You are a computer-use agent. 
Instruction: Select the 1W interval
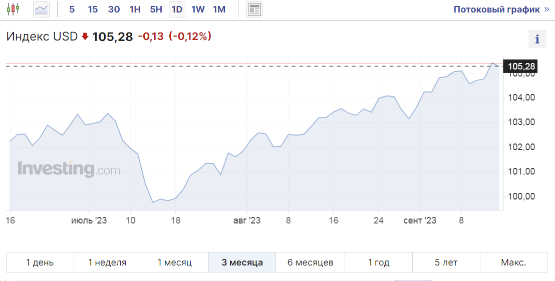(x=198, y=9)
